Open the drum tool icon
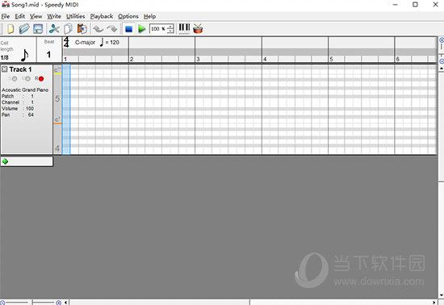Screen dimensions: 444x305 (x=198, y=28)
